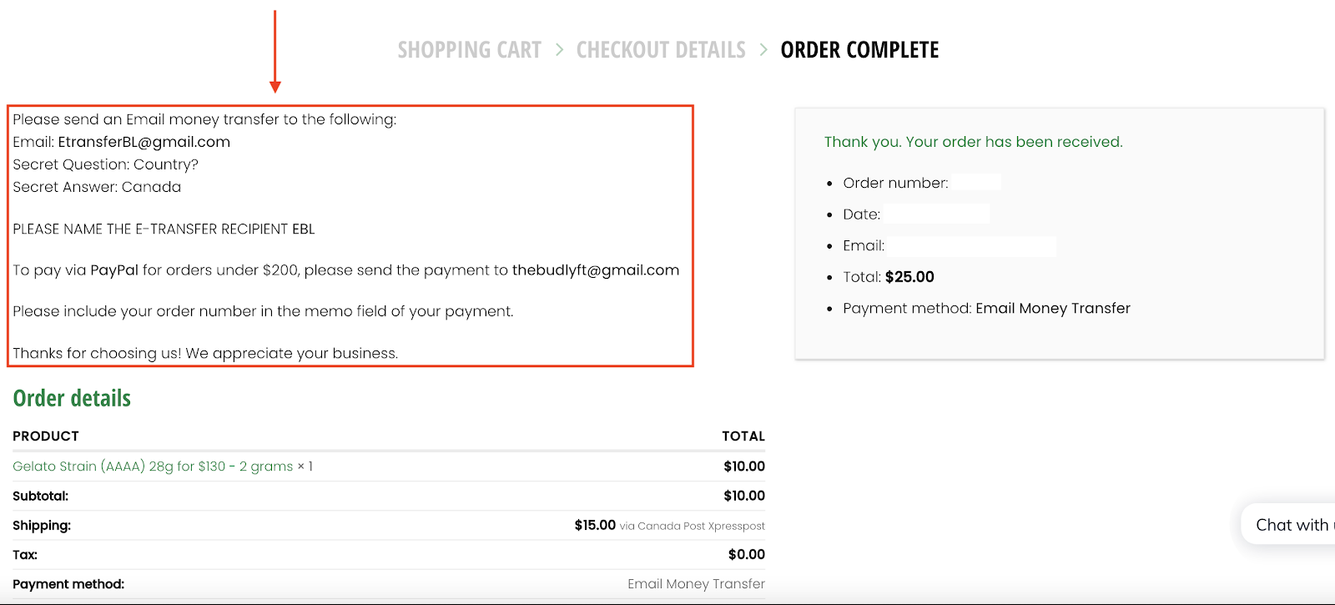Screen dimensions: 1335x605
Task: Go back to Checkout Details step
Action: pyautogui.click(x=661, y=50)
